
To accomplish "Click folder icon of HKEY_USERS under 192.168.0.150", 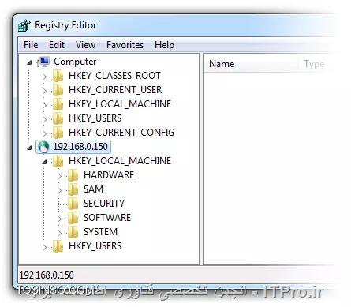I will (58, 246).
